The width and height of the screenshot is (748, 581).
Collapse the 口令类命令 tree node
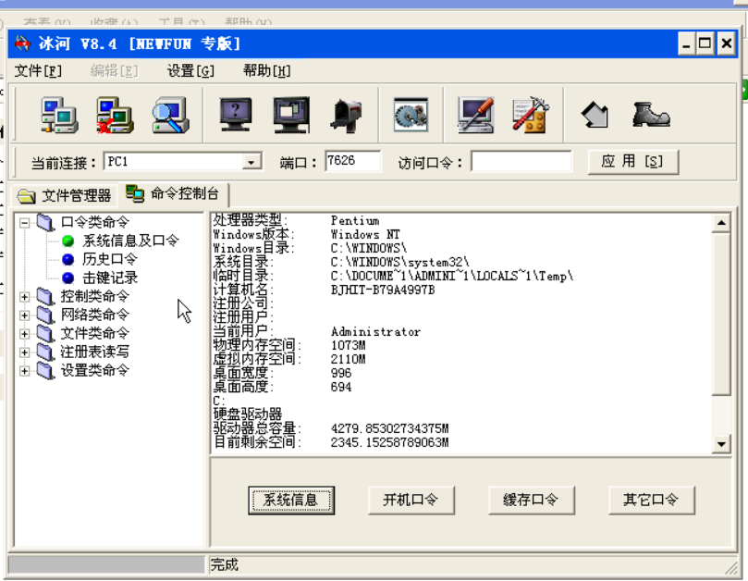coord(24,222)
